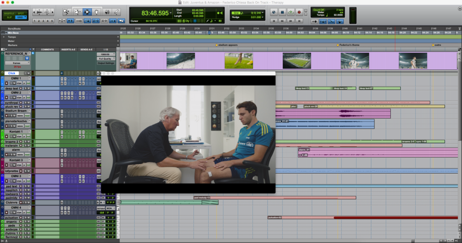Select the Zoomer tool
This screenshot has height=243, width=462.
coord(66,12)
